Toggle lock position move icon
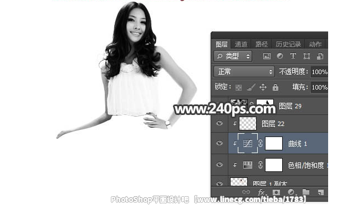The width and height of the screenshot is (337, 210). point(263,87)
